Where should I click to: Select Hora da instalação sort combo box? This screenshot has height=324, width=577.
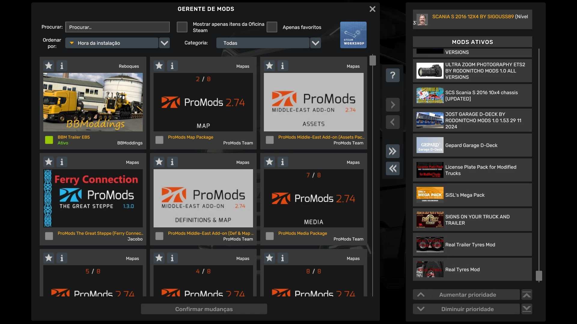pyautogui.click(x=112, y=43)
